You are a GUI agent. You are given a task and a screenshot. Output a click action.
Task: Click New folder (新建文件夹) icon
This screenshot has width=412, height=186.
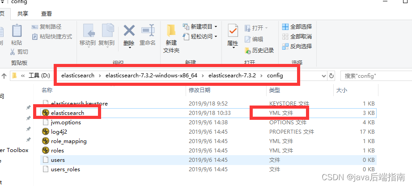(x=171, y=31)
